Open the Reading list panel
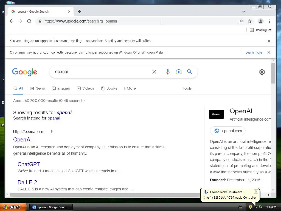This screenshot has height=211, width=281. (x=260, y=30)
